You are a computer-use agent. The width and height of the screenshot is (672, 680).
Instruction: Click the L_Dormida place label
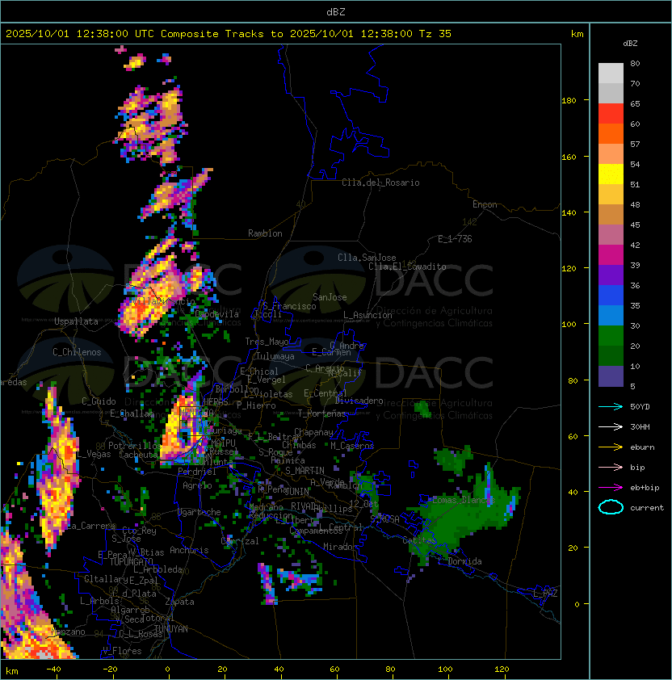pos(460,561)
